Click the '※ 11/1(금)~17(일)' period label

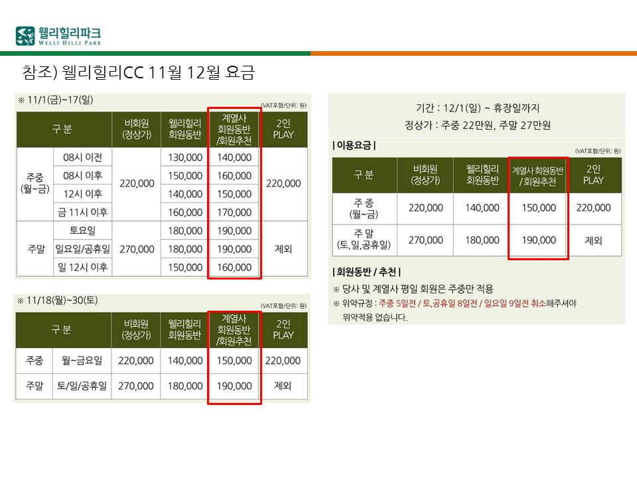pyautogui.click(x=56, y=100)
